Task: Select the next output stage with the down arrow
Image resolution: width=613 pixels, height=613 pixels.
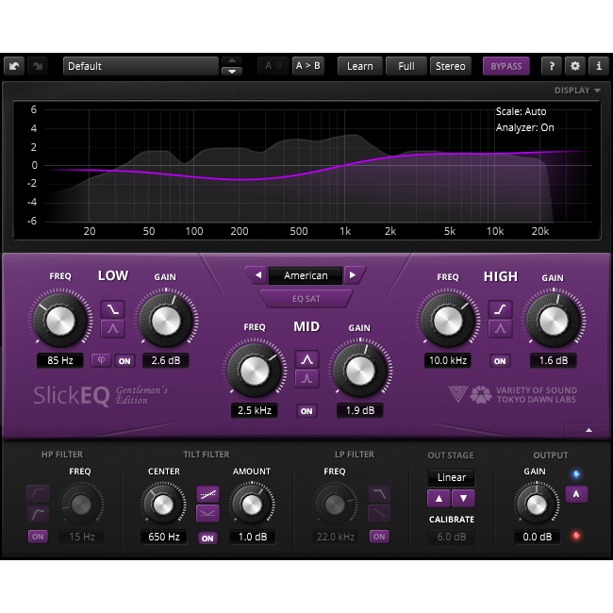Action: point(463,498)
